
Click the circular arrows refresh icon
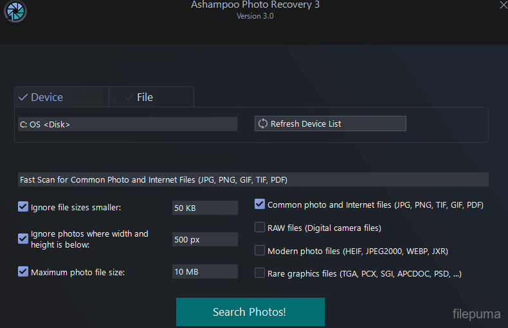(x=262, y=123)
